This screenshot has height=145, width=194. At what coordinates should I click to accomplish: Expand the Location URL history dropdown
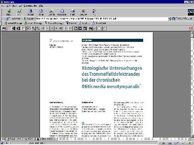click(x=169, y=19)
